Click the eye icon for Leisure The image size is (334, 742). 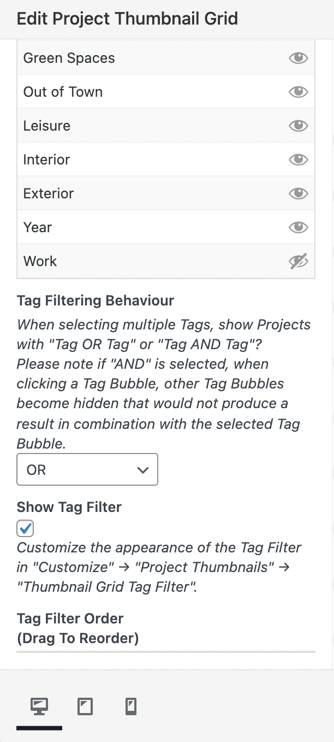point(298,126)
